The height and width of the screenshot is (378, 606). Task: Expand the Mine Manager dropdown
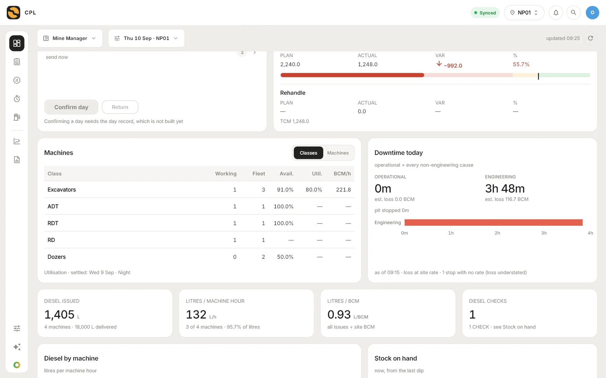70,38
